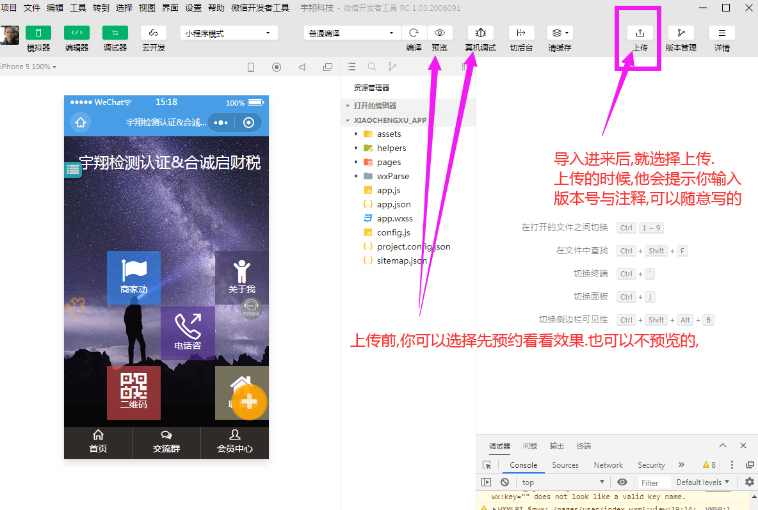Click the Real Device Debug (真机调试) icon
The width and height of the screenshot is (758, 510).
coord(480,33)
